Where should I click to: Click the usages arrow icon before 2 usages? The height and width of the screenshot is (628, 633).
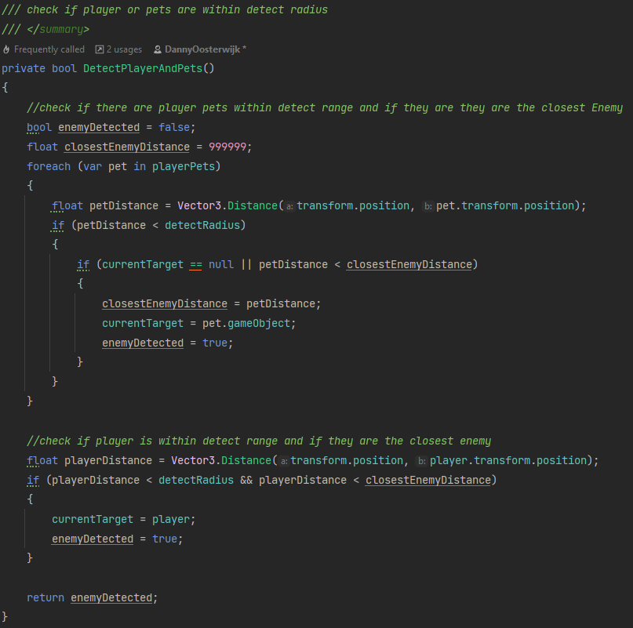100,49
